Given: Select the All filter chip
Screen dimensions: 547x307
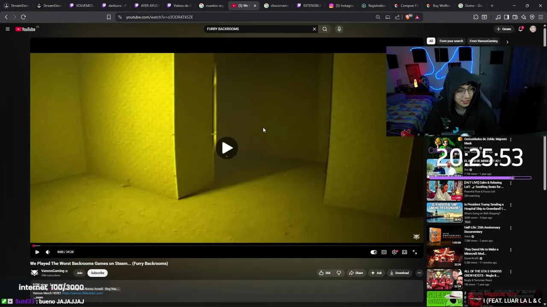Looking at the screenshot, I should 431,41.
